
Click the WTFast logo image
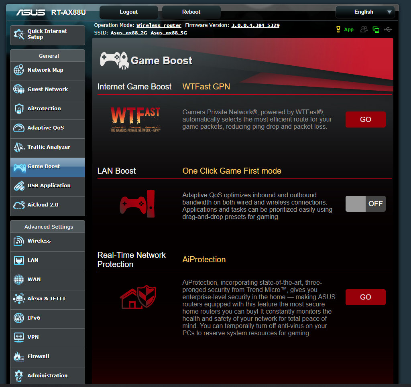tap(135, 120)
